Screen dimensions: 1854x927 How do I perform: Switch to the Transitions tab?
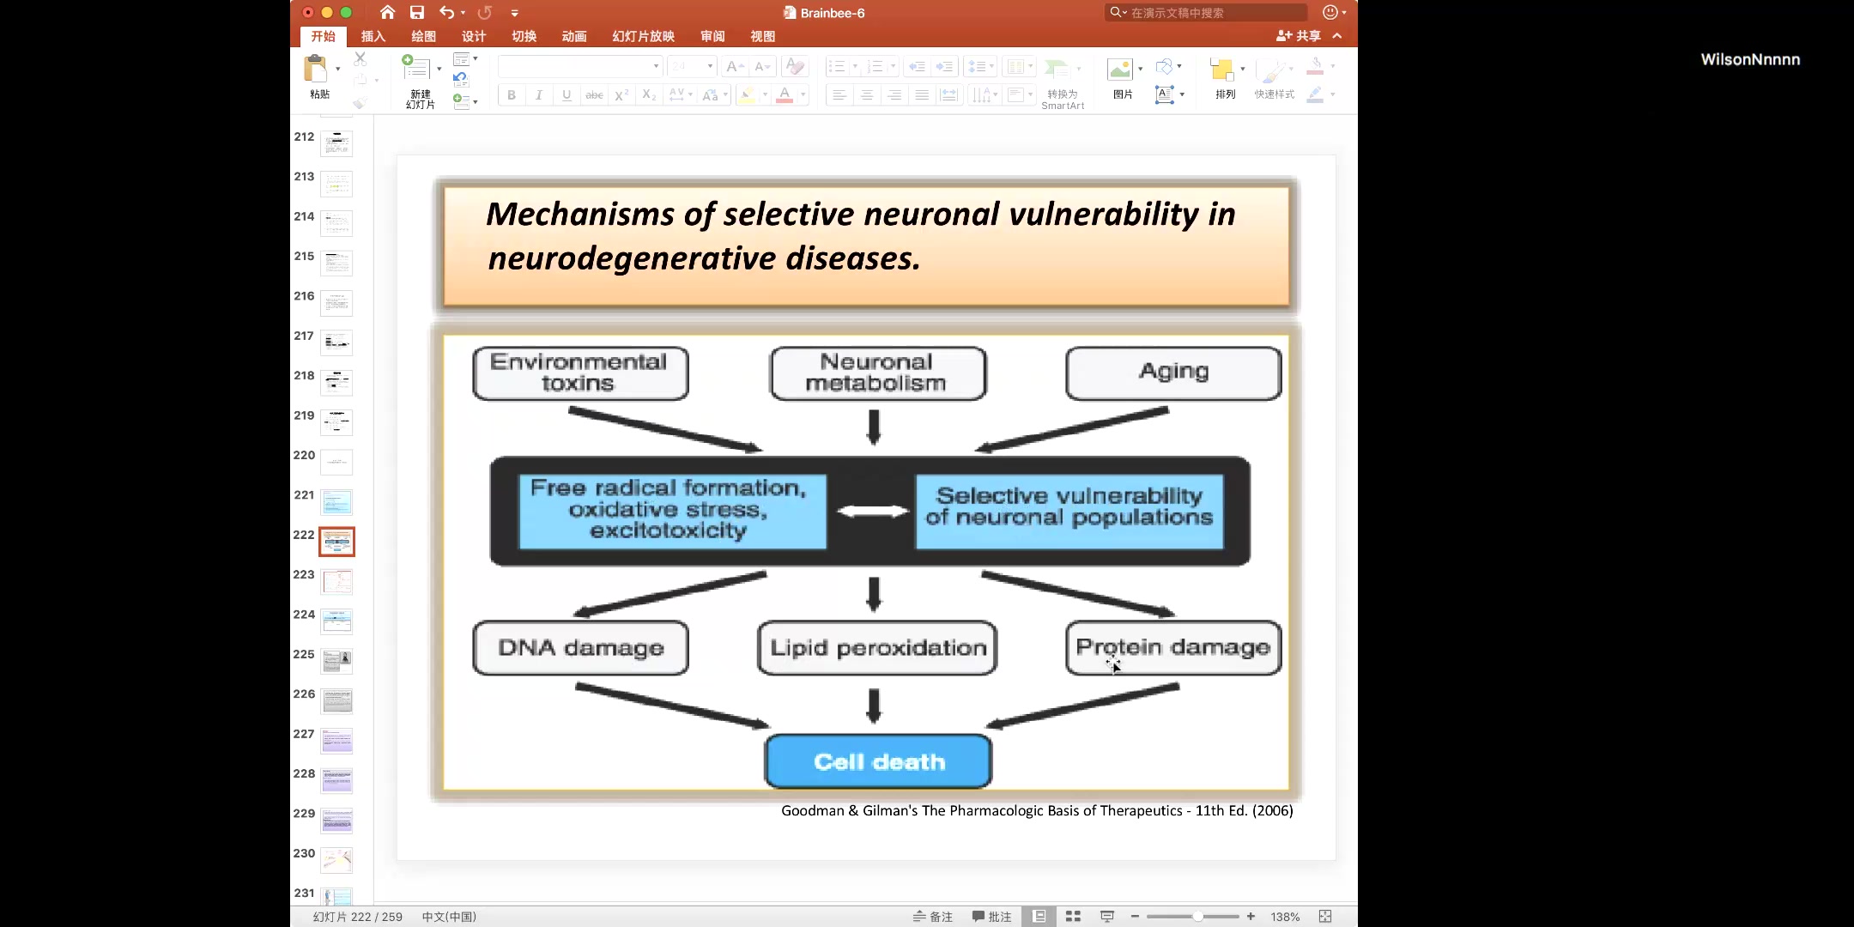click(x=524, y=36)
